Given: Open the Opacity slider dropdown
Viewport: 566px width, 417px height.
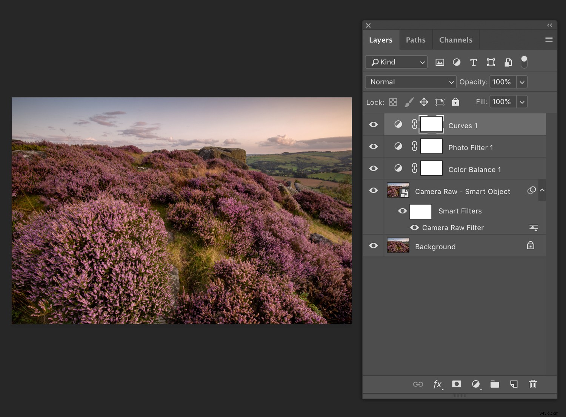Looking at the screenshot, I should 522,82.
